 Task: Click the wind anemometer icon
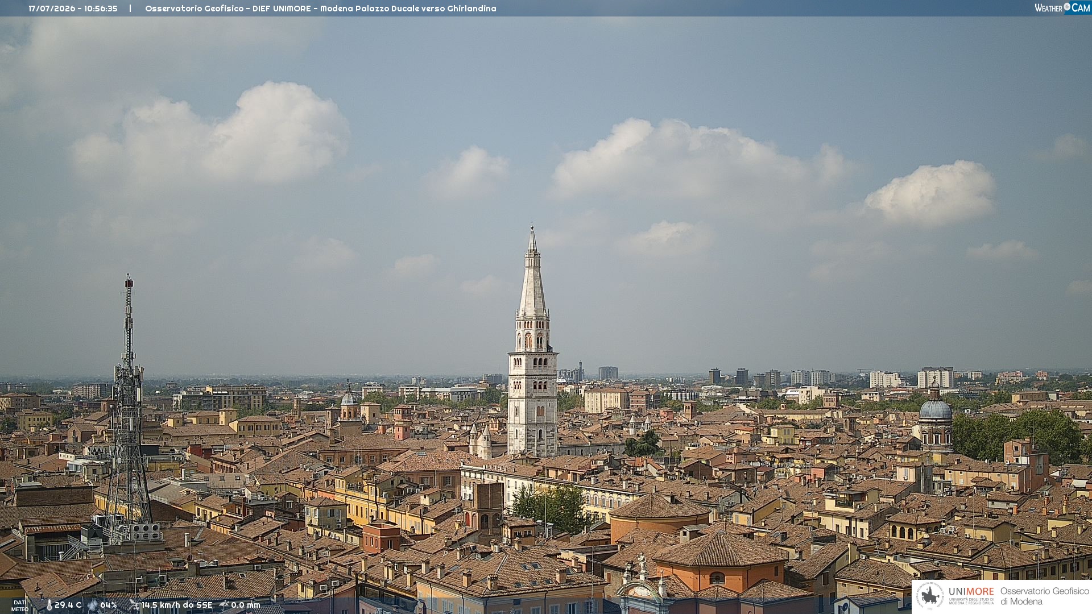pyautogui.click(x=134, y=605)
